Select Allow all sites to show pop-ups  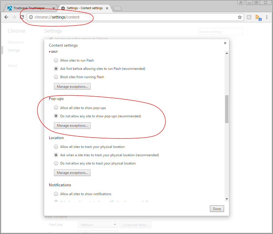coord(56,108)
